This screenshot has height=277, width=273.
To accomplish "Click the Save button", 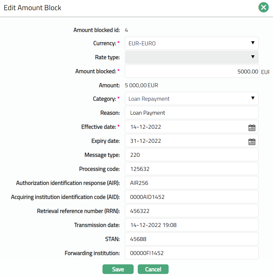I will click(118, 269).
